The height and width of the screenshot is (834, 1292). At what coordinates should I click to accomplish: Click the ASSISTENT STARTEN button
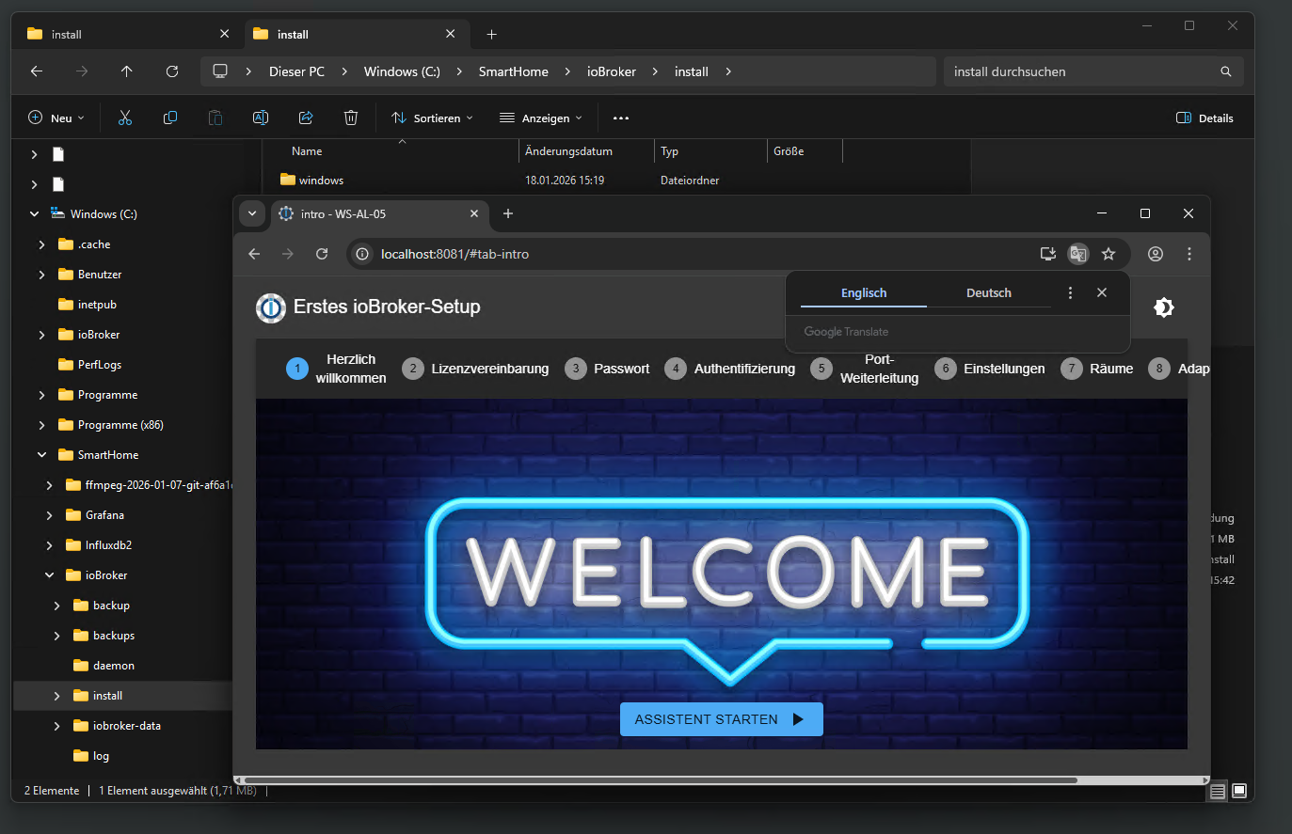coord(721,719)
